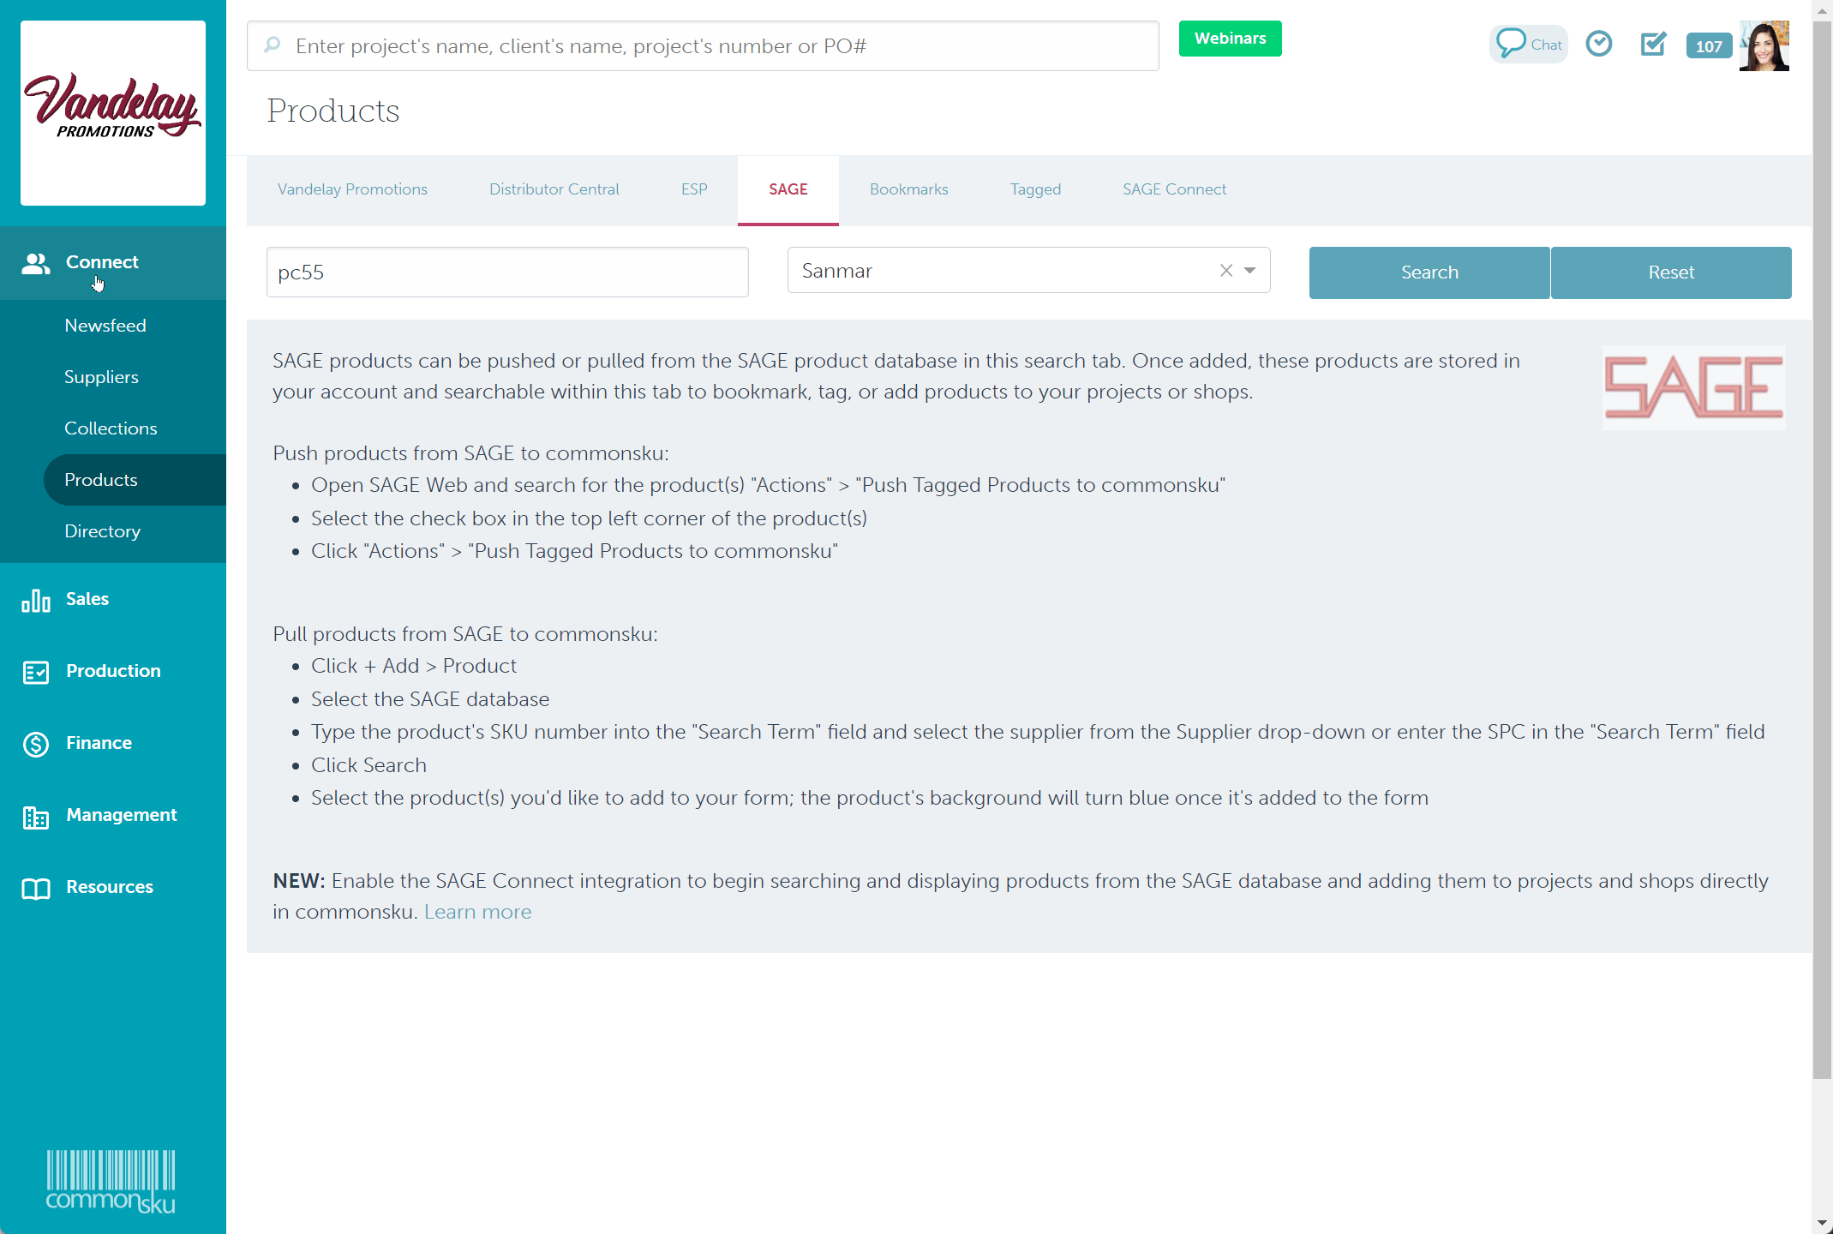The height and width of the screenshot is (1234, 1833).
Task: Open Directory in the sidebar
Action: click(x=102, y=531)
